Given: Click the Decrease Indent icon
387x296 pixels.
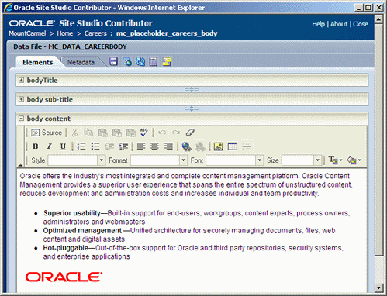Looking at the screenshot, I should tap(109, 146).
